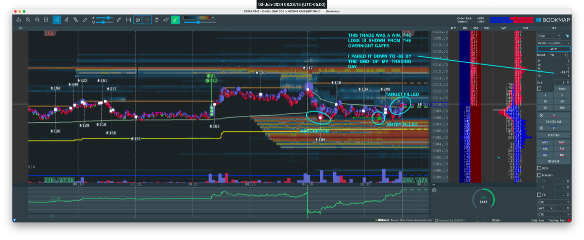Click the DX/R+ label

click(x=496, y=220)
